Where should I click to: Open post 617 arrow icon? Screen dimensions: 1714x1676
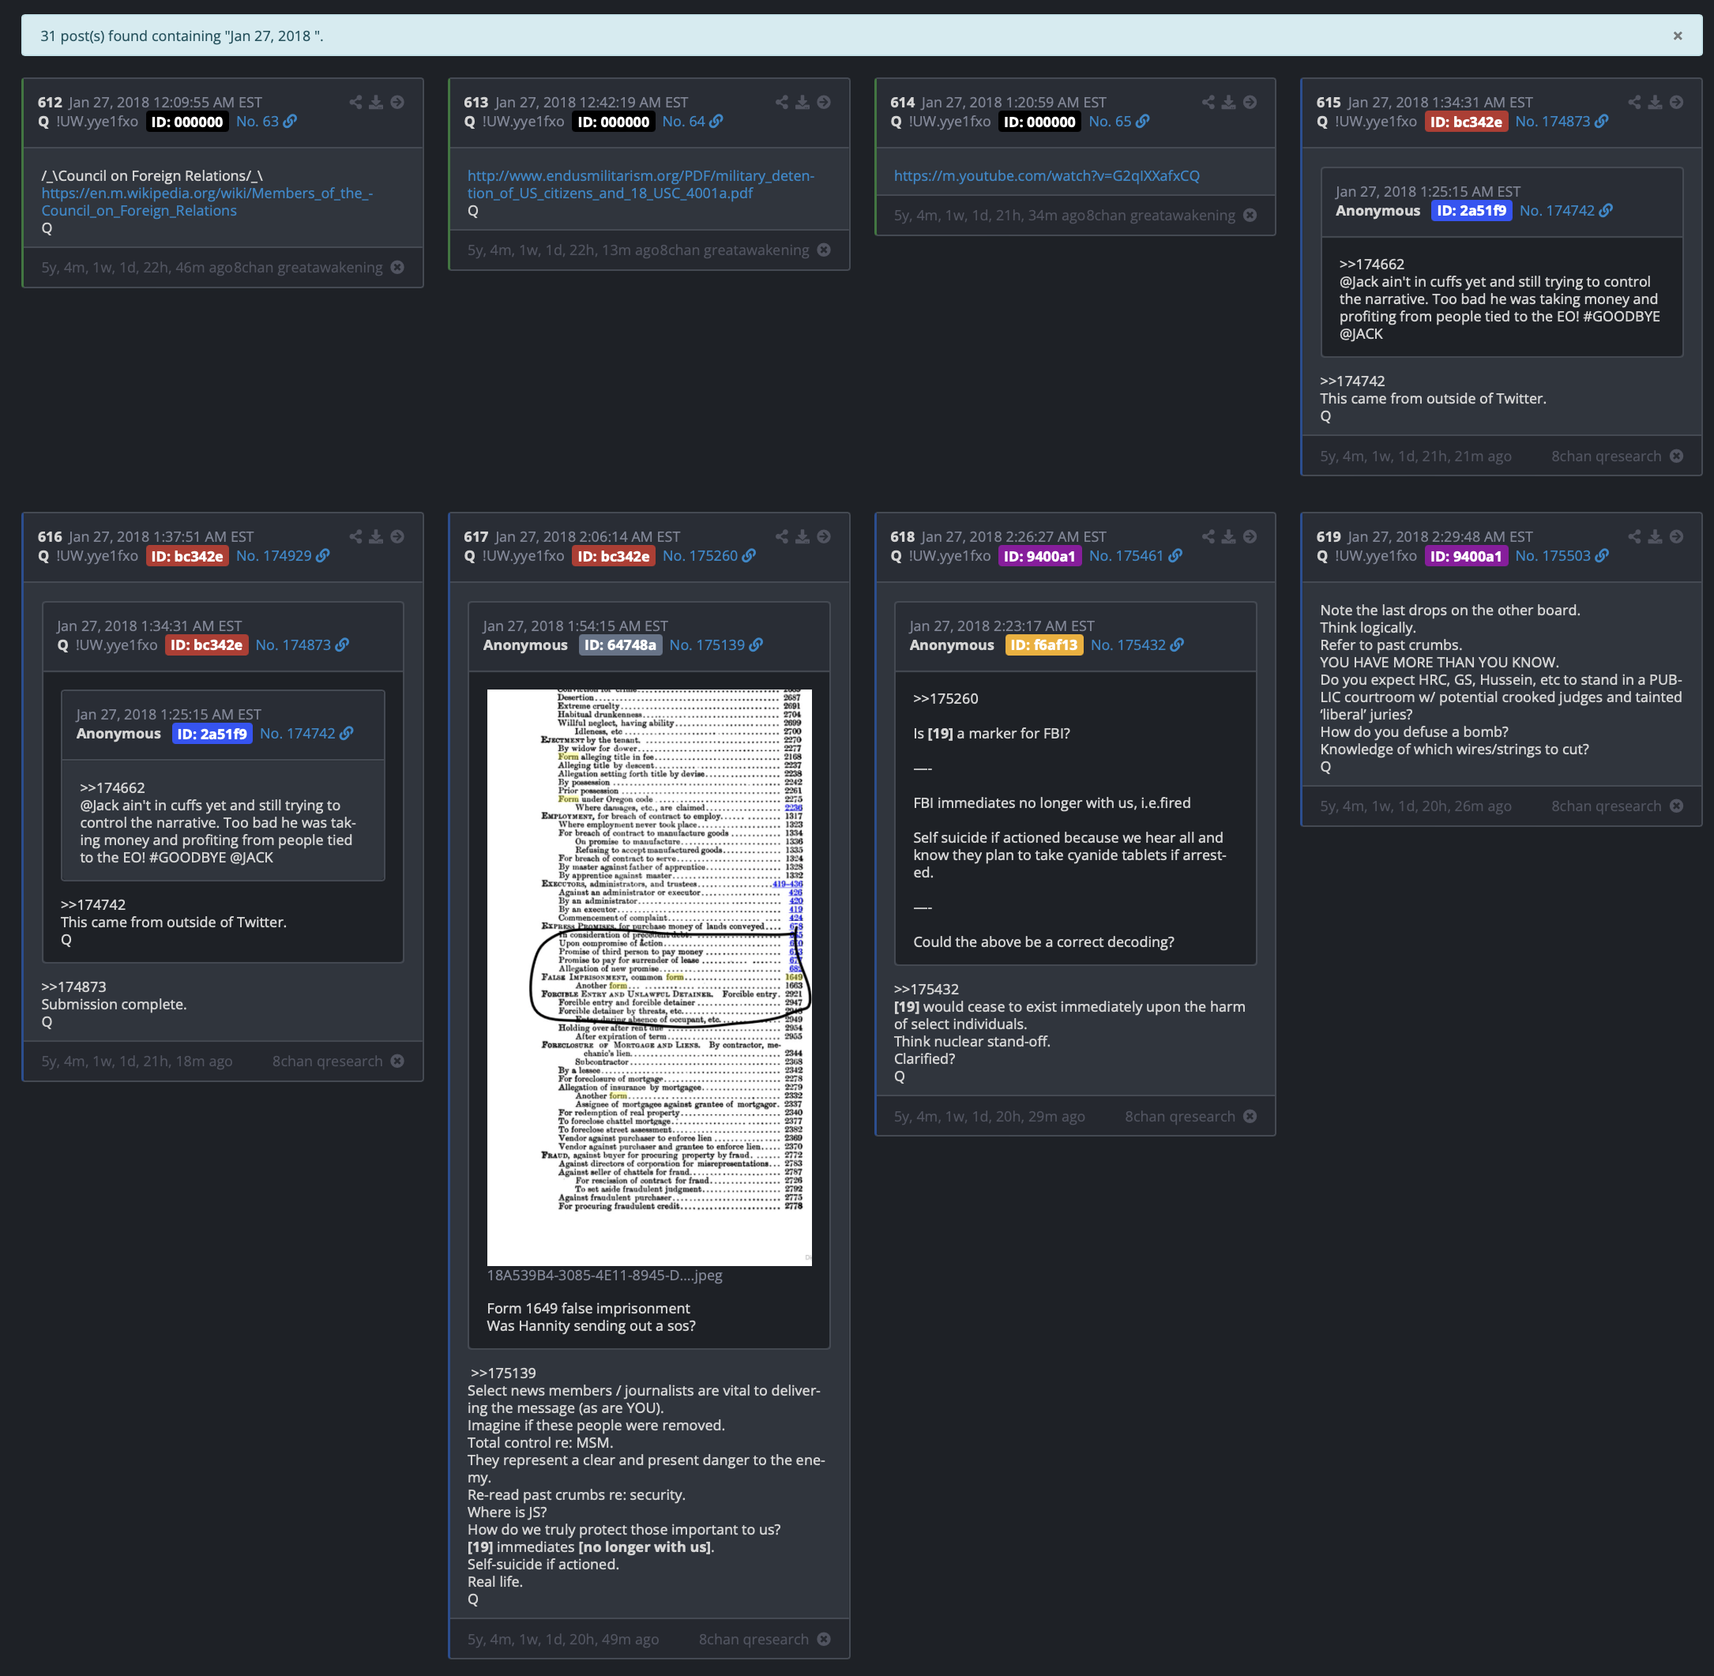click(823, 536)
